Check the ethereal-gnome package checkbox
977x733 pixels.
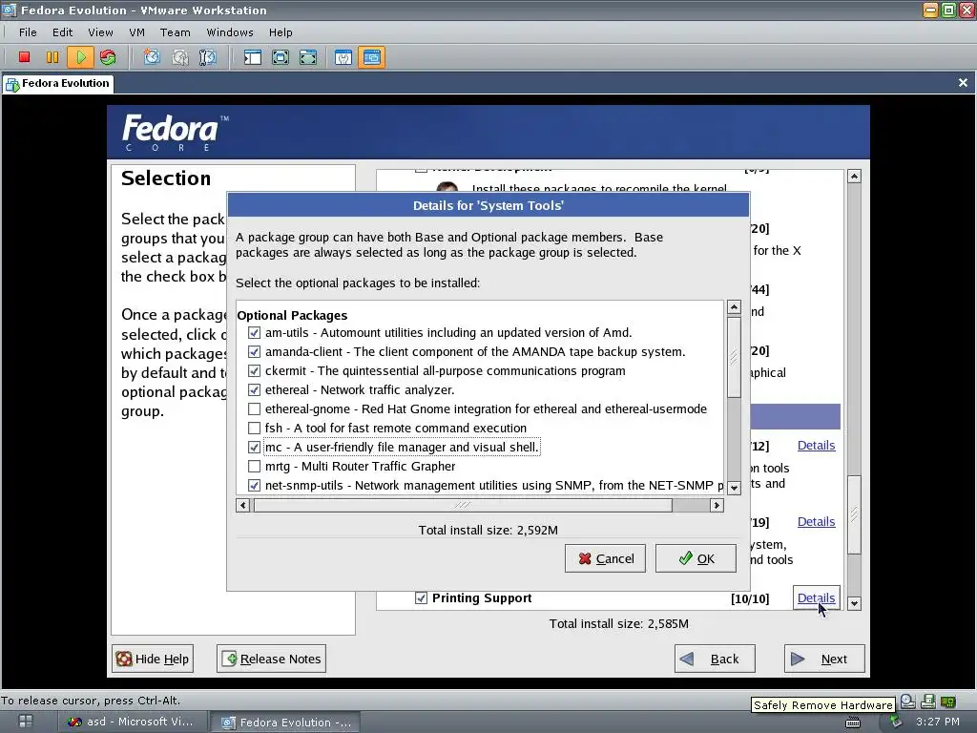(x=254, y=408)
